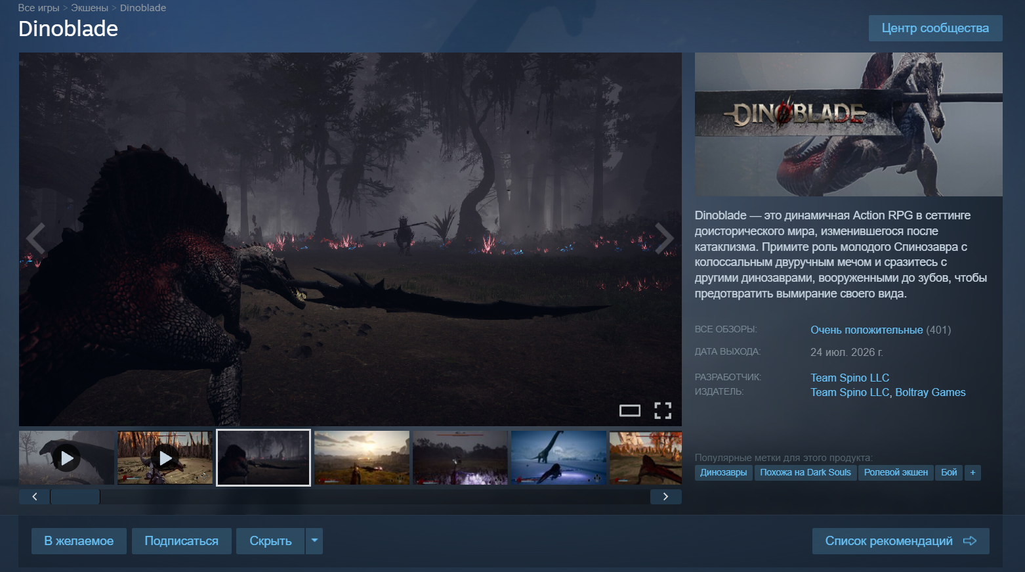Click the Dinoblade page title

(68, 29)
